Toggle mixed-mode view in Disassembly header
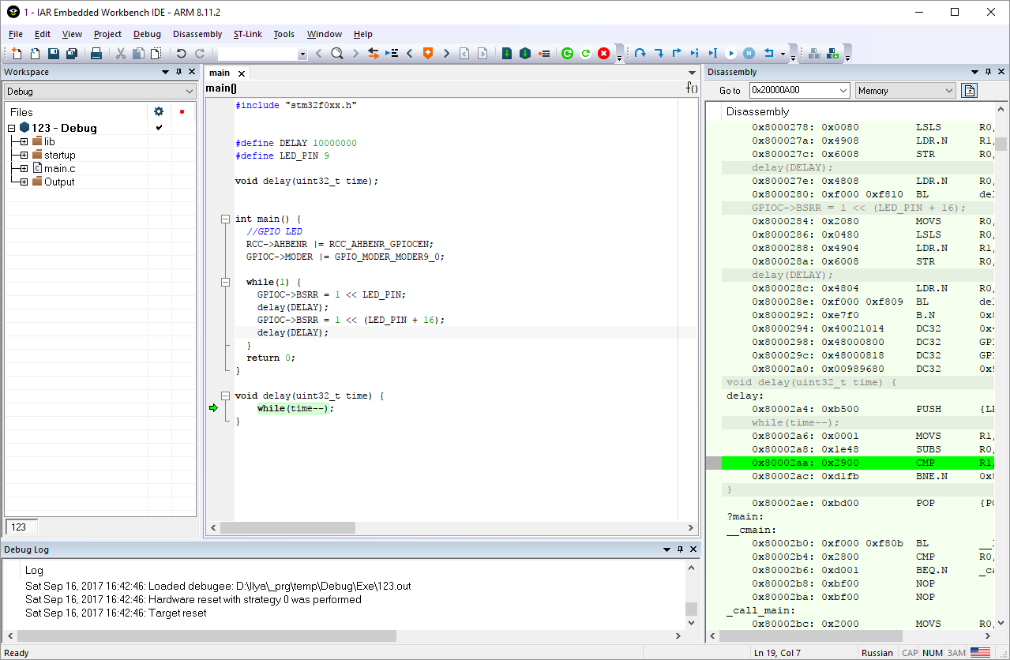The image size is (1010, 660). pyautogui.click(x=969, y=90)
